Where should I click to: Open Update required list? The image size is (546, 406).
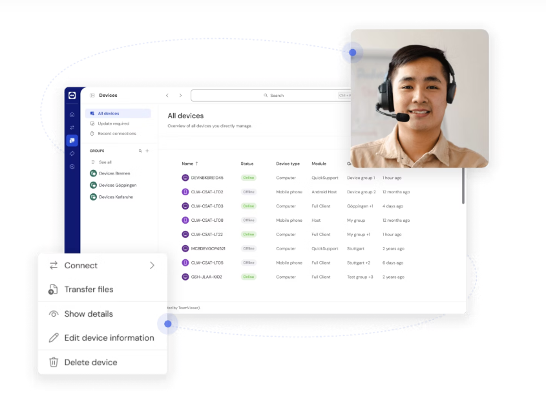click(x=114, y=123)
